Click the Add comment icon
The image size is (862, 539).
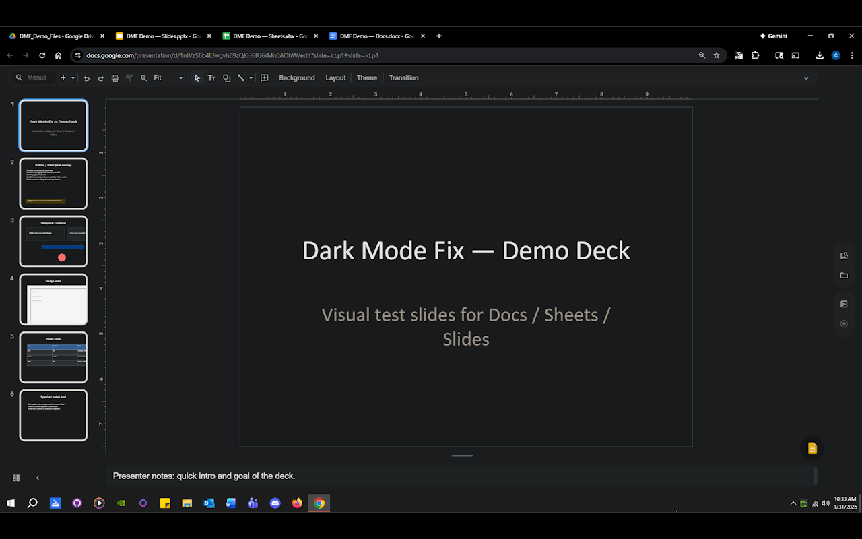[265, 78]
